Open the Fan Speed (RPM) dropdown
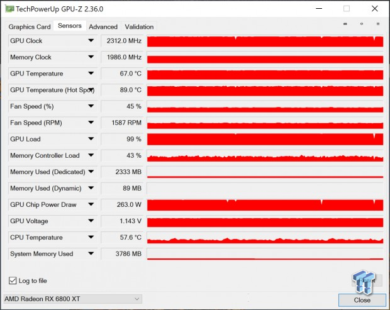 91,123
